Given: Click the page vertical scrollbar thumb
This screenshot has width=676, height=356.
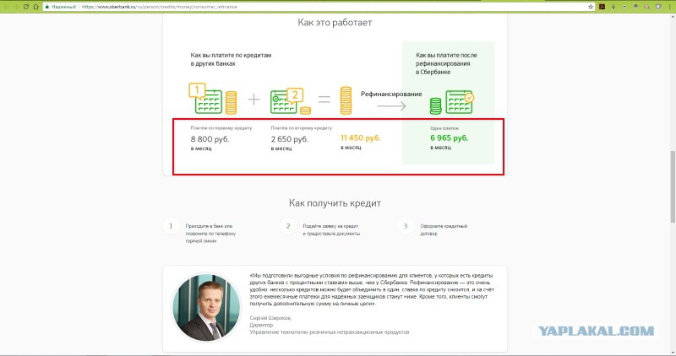Looking at the screenshot, I should tap(672, 186).
